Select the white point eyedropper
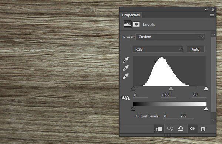This screenshot has height=144, width=222. click(x=126, y=76)
